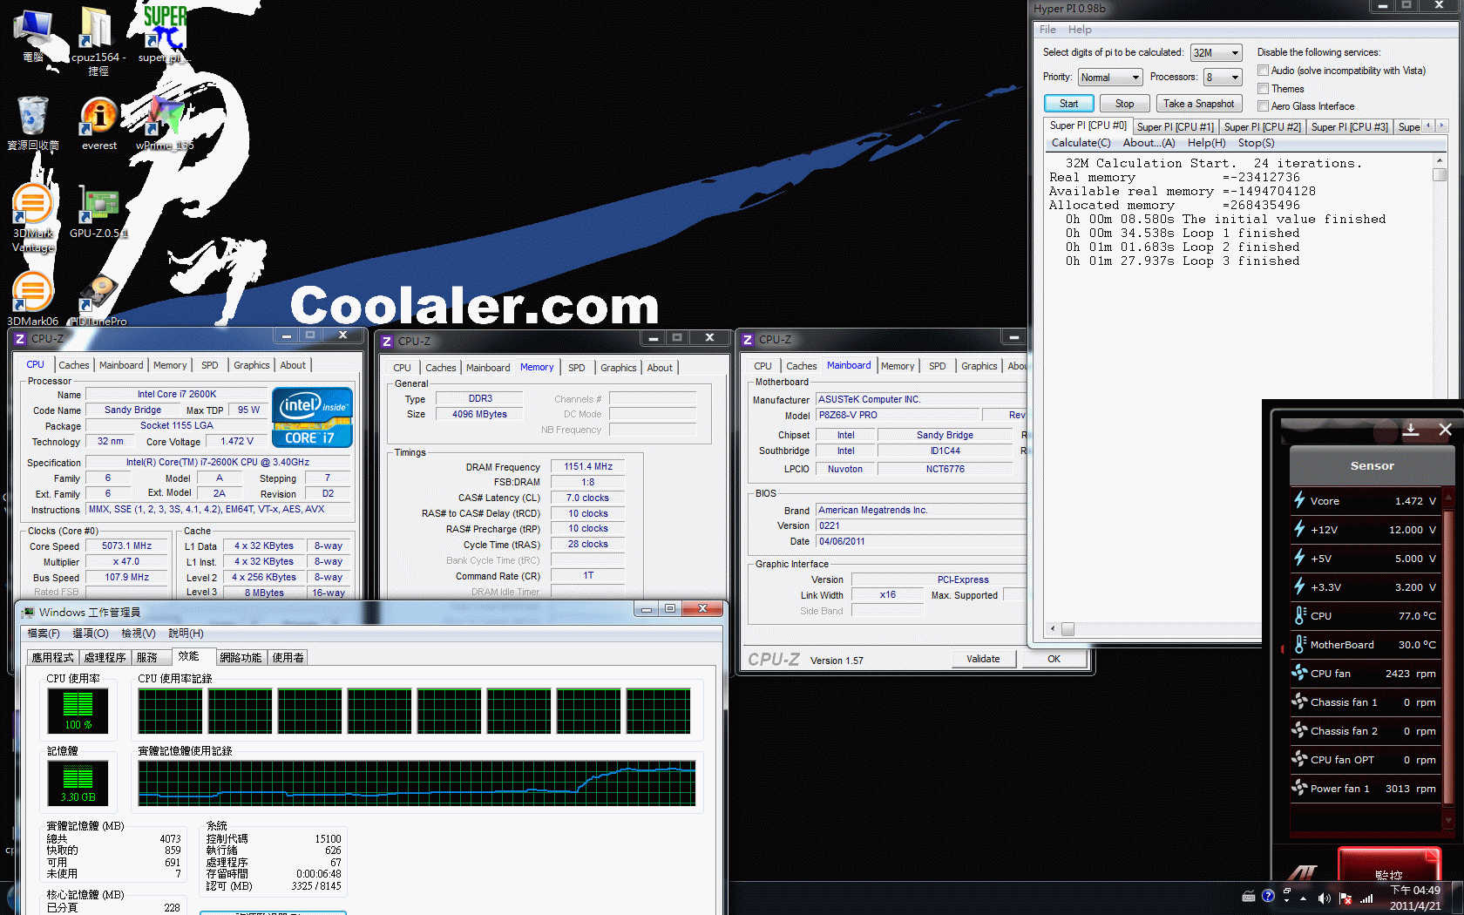The image size is (1464, 915).
Task: Launch the GPU-Z.0.5.1 shortcut
Action: (98, 212)
